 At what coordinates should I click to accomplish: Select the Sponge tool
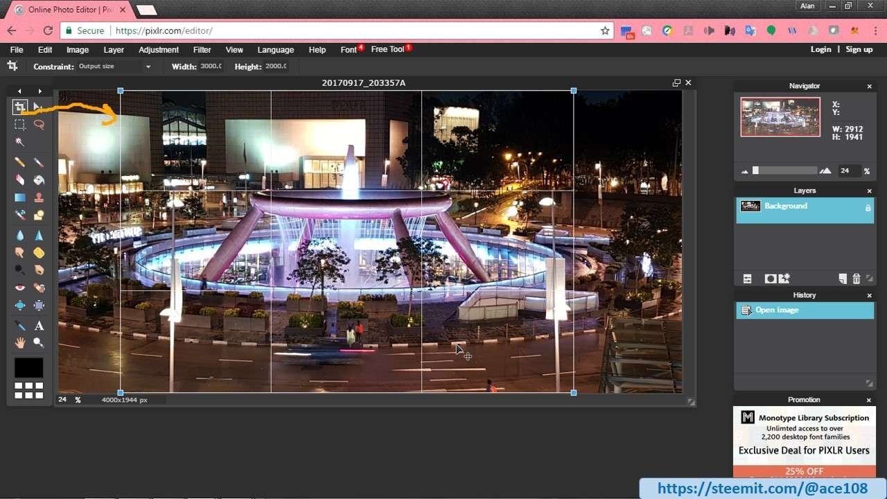coord(39,252)
